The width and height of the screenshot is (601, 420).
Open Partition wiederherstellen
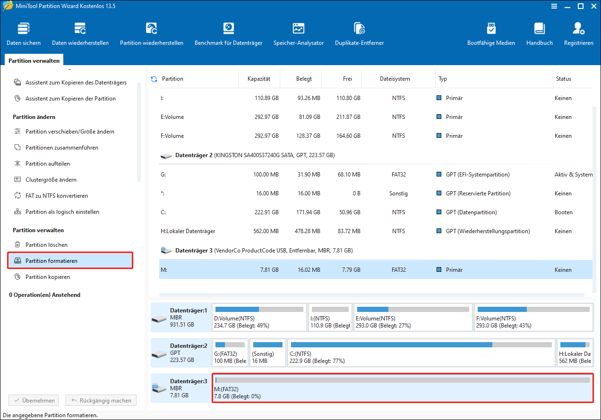(151, 33)
